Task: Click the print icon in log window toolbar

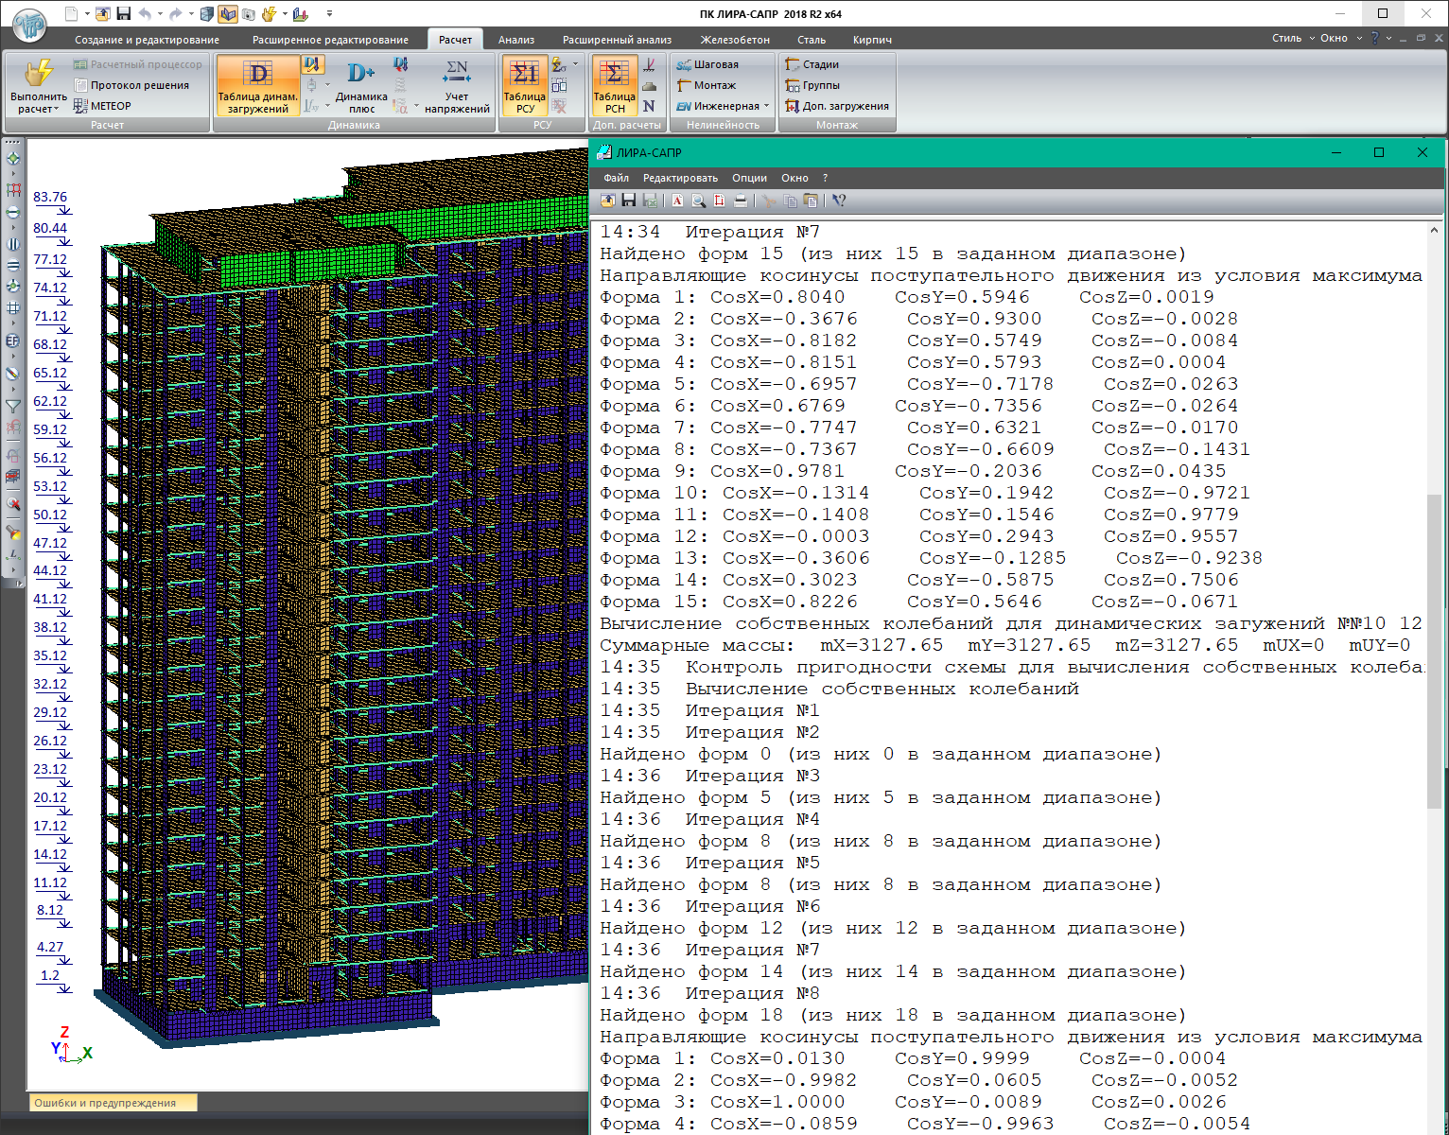Action: click(741, 201)
